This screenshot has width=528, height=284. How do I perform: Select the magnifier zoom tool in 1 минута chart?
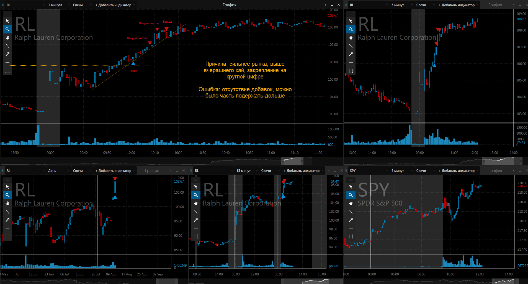click(7, 29)
